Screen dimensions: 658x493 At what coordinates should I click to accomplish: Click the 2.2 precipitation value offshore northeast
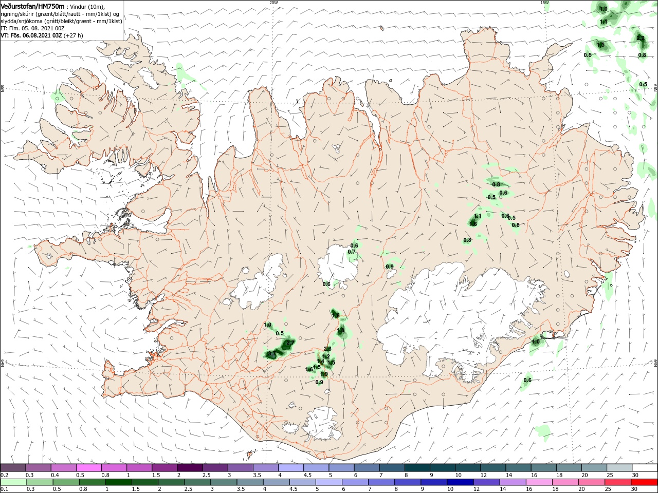[x=641, y=39]
